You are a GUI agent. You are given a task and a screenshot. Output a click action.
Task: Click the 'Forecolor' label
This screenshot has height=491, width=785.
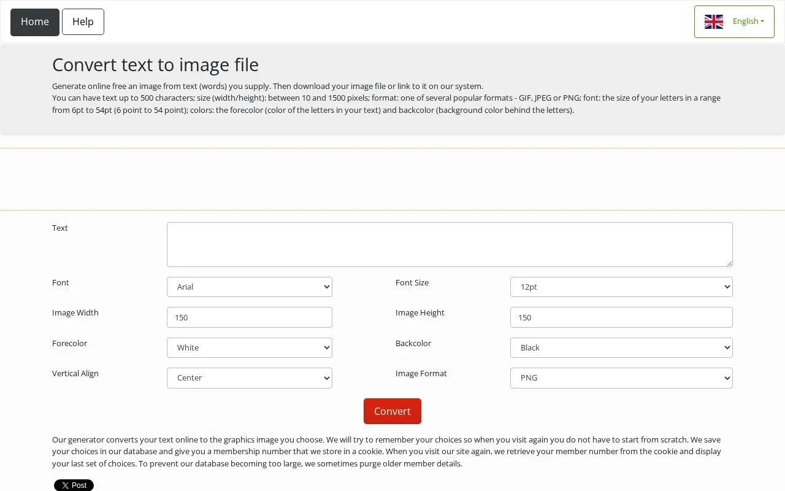[69, 343]
